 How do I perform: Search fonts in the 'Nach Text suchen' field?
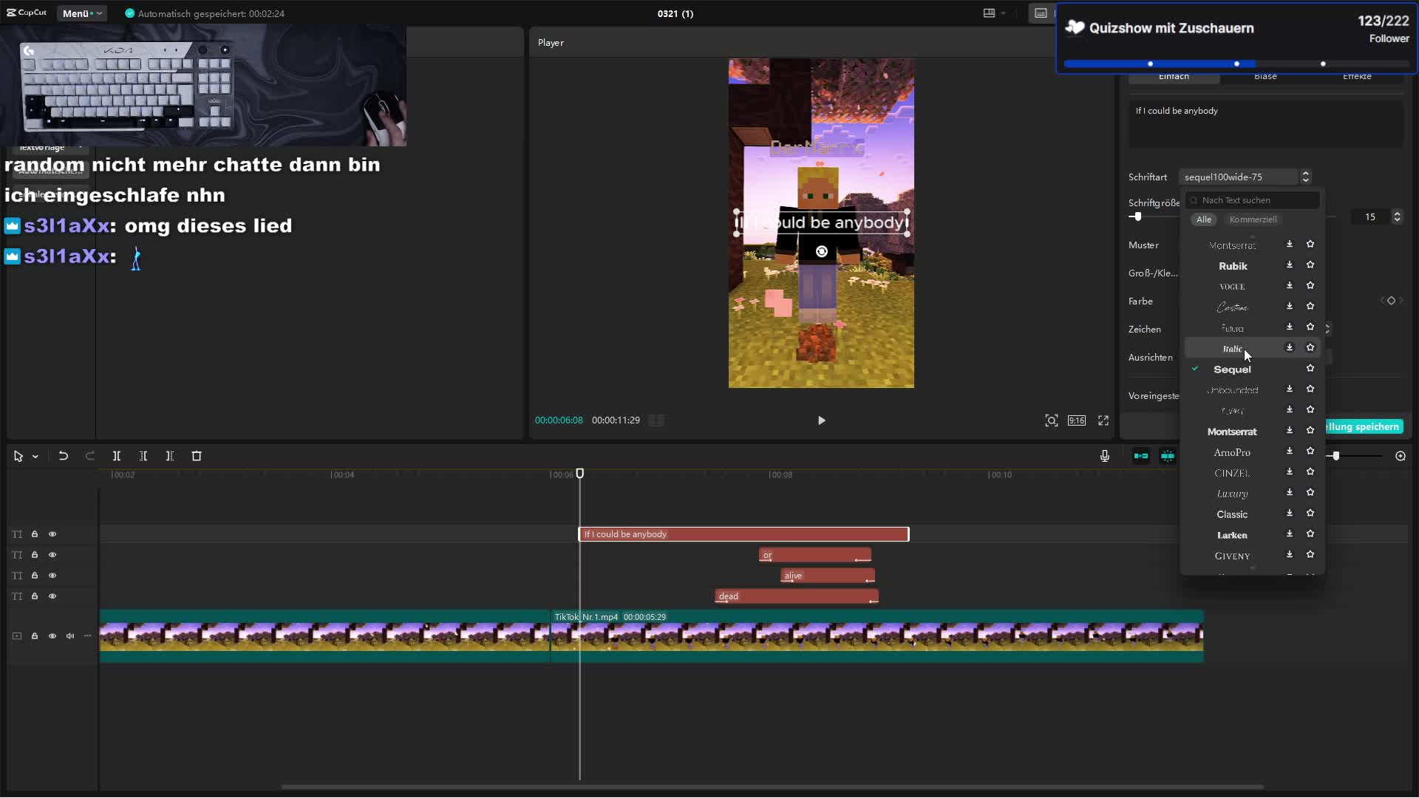click(1253, 200)
